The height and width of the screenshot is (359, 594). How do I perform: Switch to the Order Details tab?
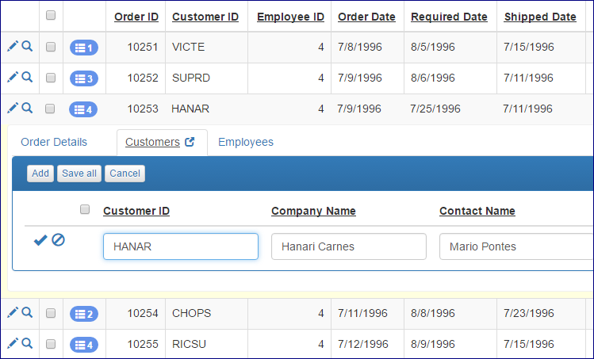(54, 143)
